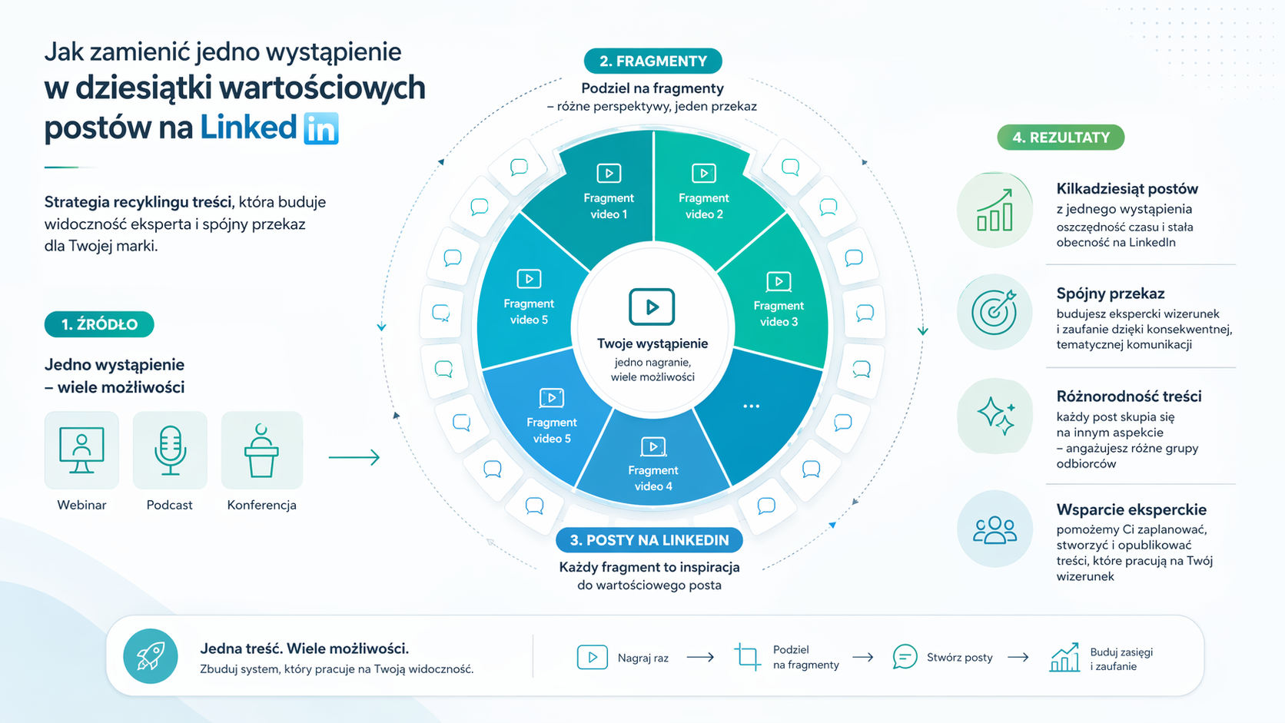
Task: Click the speech bubble icon beside Stwórz posty
Action: 905,657
